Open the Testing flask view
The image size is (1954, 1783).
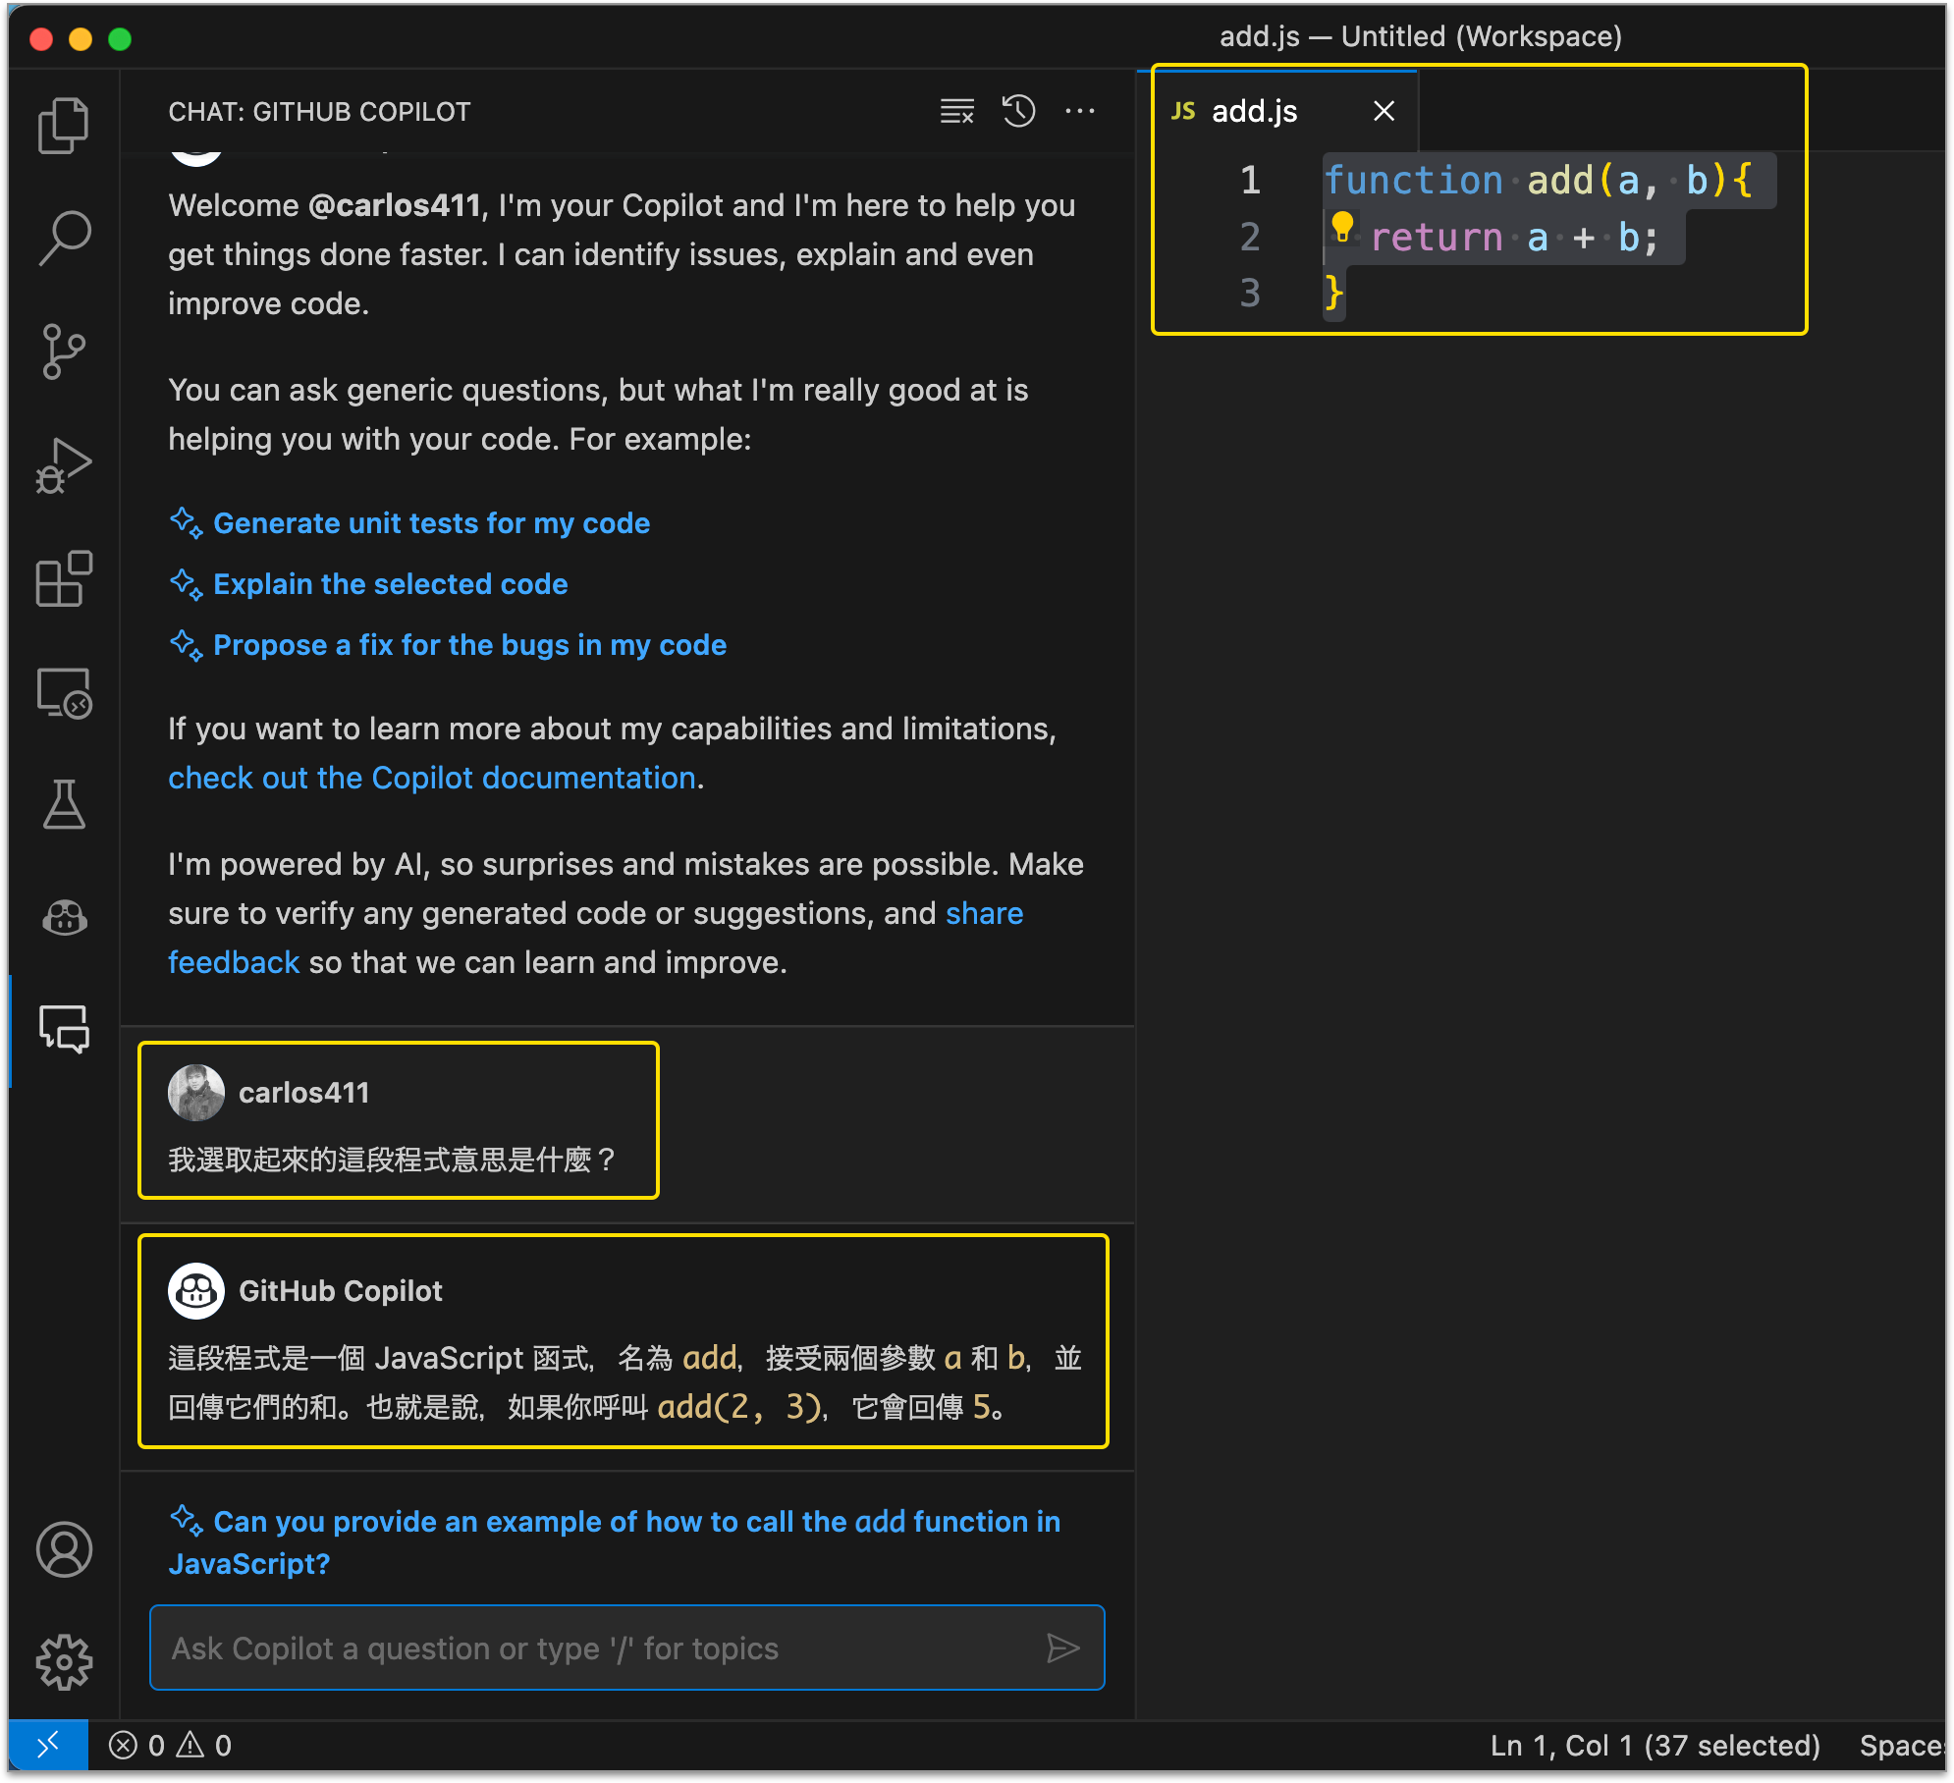[64, 805]
